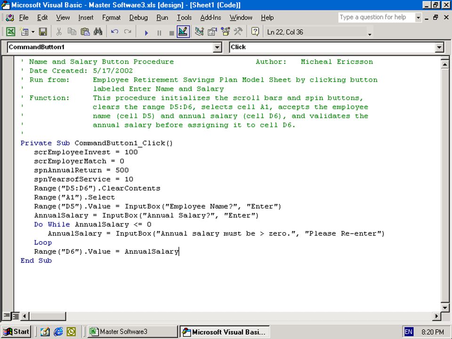Switch to Full Module View button
The height and width of the screenshot is (339, 452).
[16, 316]
